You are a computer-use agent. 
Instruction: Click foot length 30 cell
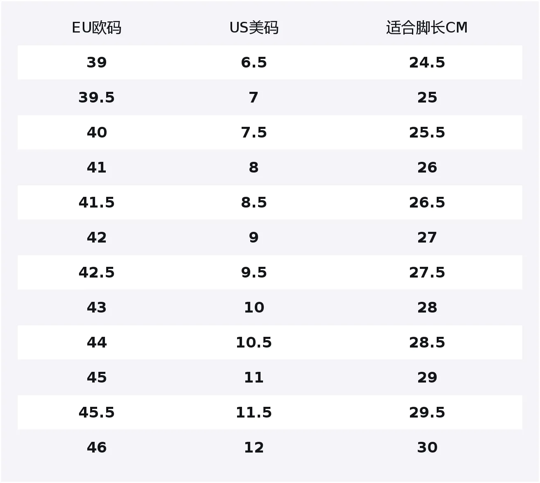(427, 448)
